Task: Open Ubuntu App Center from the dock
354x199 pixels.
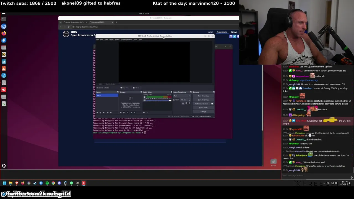Action: 4,69
